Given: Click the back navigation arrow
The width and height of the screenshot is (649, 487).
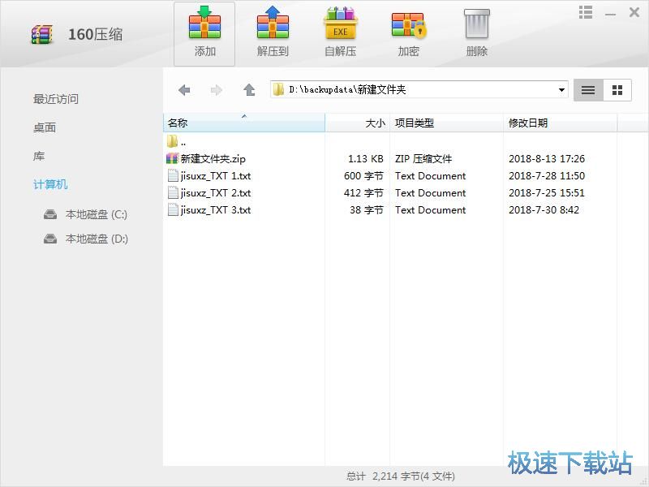Looking at the screenshot, I should pos(184,89).
